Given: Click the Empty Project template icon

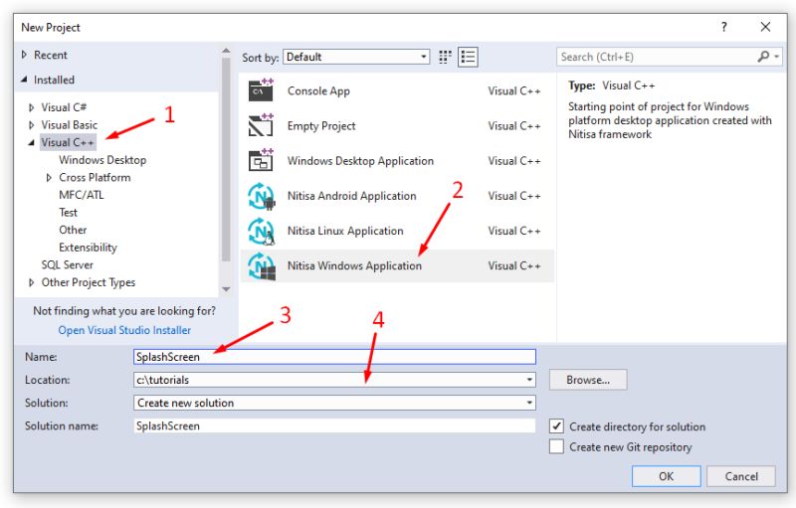Looking at the screenshot, I should click(261, 125).
